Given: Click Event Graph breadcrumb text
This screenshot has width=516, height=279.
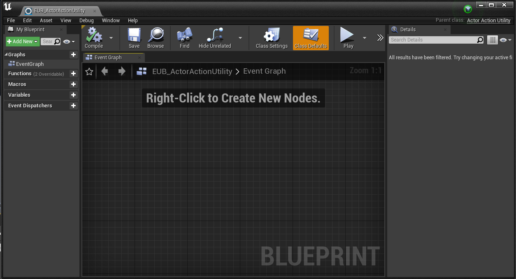Looking at the screenshot, I should pos(264,71).
